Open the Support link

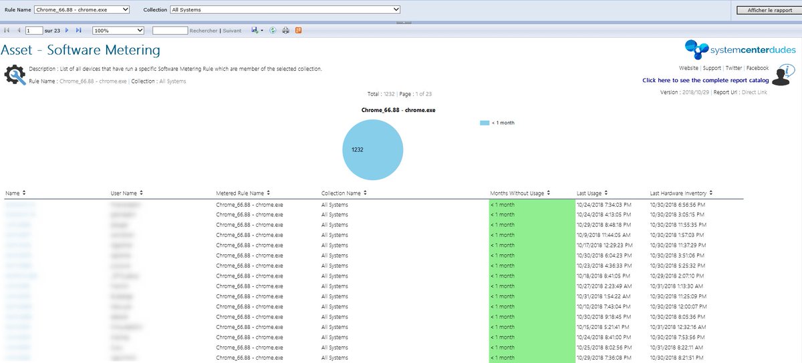point(712,68)
